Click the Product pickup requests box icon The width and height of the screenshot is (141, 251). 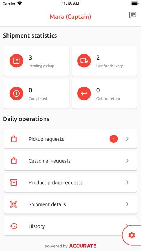coord(14,182)
